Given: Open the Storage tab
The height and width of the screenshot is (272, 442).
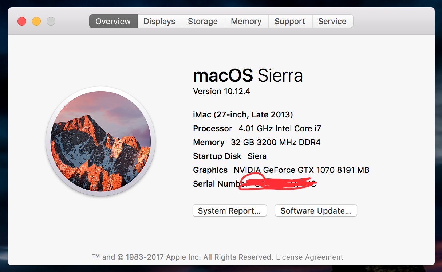Looking at the screenshot, I should [203, 21].
